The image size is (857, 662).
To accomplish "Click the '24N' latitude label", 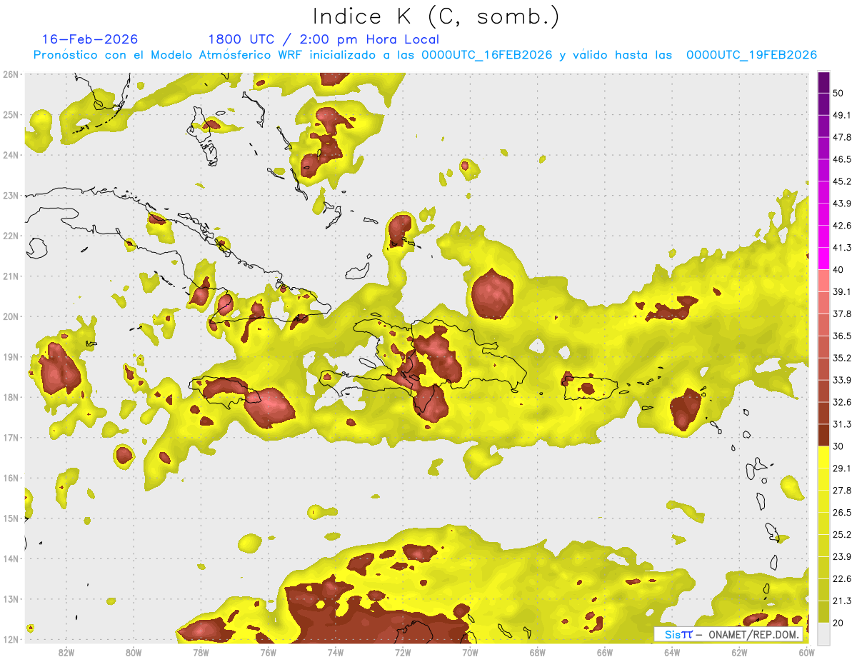I will click(11, 155).
